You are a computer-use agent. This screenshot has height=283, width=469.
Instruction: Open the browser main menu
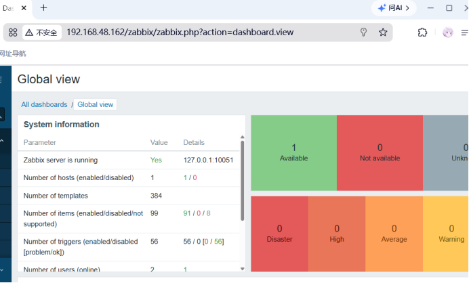pyautogui.click(x=464, y=32)
